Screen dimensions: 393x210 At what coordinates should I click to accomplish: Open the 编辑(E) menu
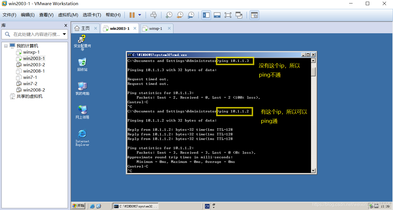click(28, 15)
